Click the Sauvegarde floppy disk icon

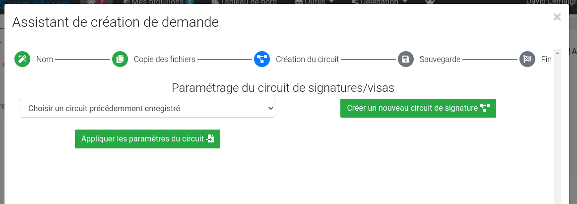[x=405, y=60]
